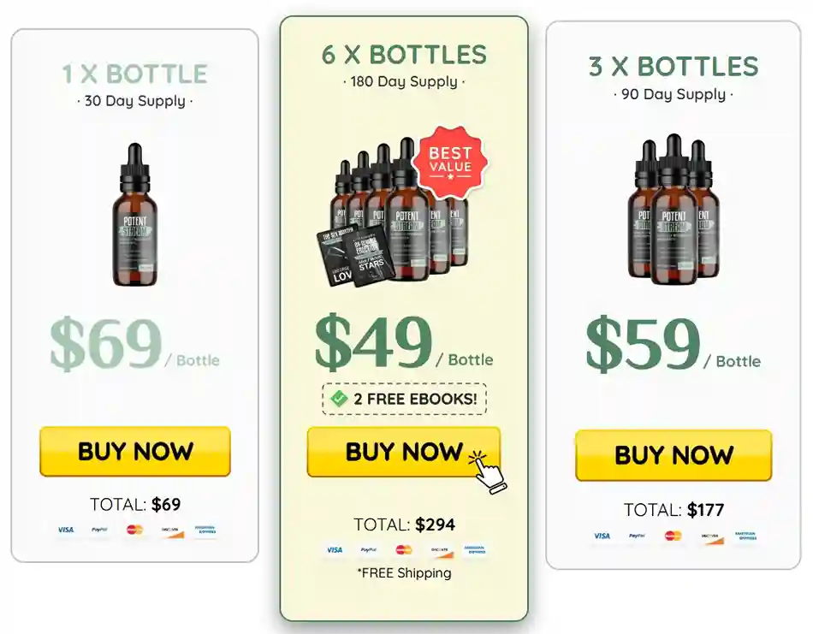Click the red Best Value badge
Screen dimensions: 813x634
[x=450, y=162]
